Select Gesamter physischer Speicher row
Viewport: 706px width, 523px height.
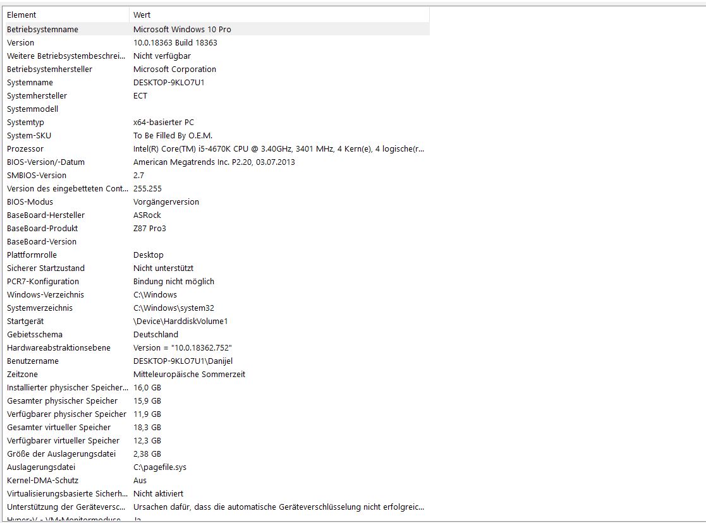click(x=217, y=401)
